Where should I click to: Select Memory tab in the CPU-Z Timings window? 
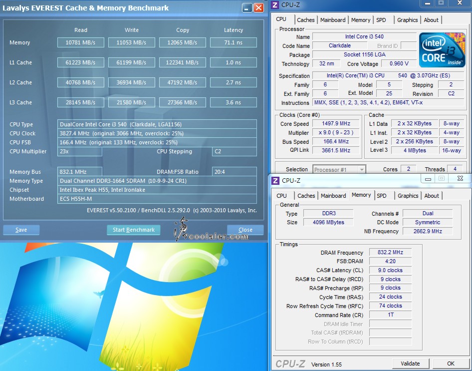[361, 195]
